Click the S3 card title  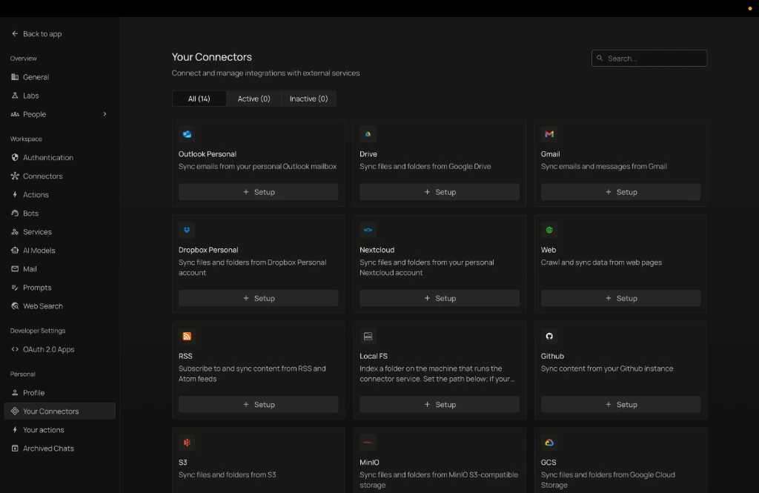182,462
